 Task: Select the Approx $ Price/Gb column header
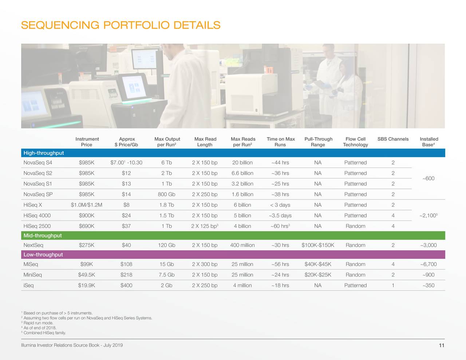pos(126,142)
